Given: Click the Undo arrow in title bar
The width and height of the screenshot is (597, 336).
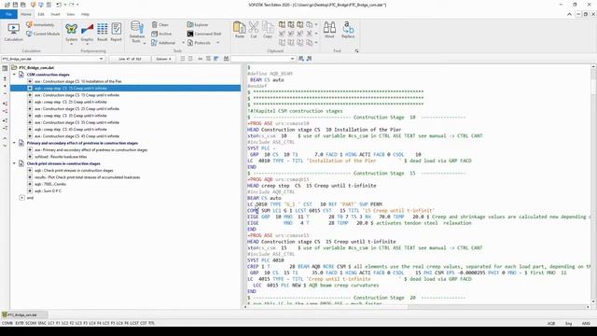Looking at the screenshot, I should pyautogui.click(x=58, y=5).
